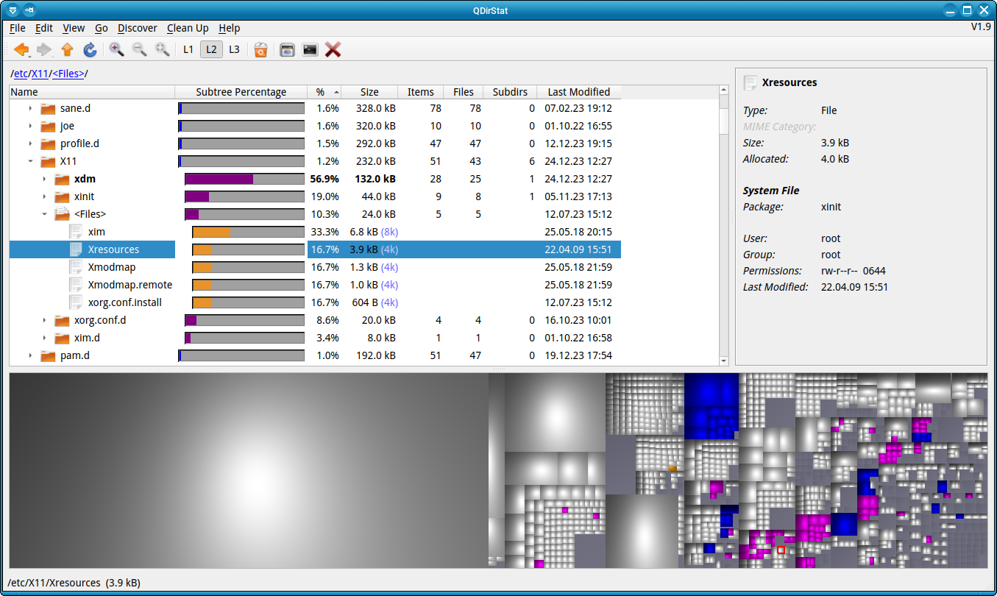Switch to layout L3

[234, 49]
